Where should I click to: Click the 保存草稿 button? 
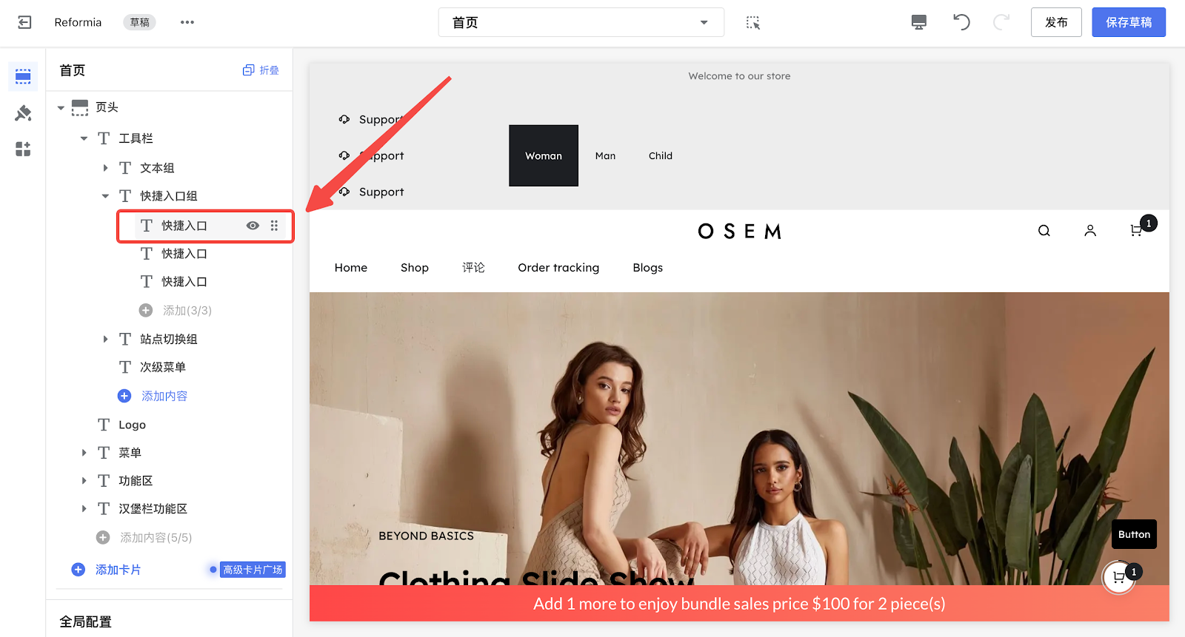1129,22
